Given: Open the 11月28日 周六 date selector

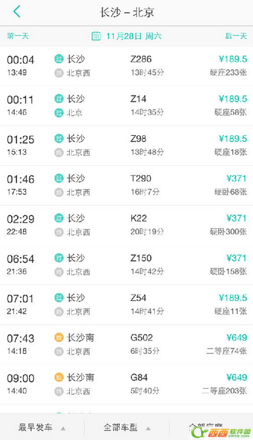Looking at the screenshot, I should [x=134, y=36].
